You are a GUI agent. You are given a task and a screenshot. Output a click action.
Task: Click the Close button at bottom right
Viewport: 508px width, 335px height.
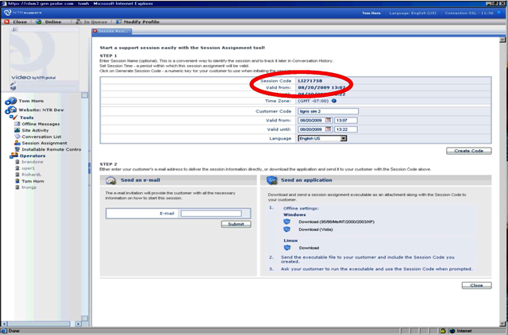(x=475, y=284)
